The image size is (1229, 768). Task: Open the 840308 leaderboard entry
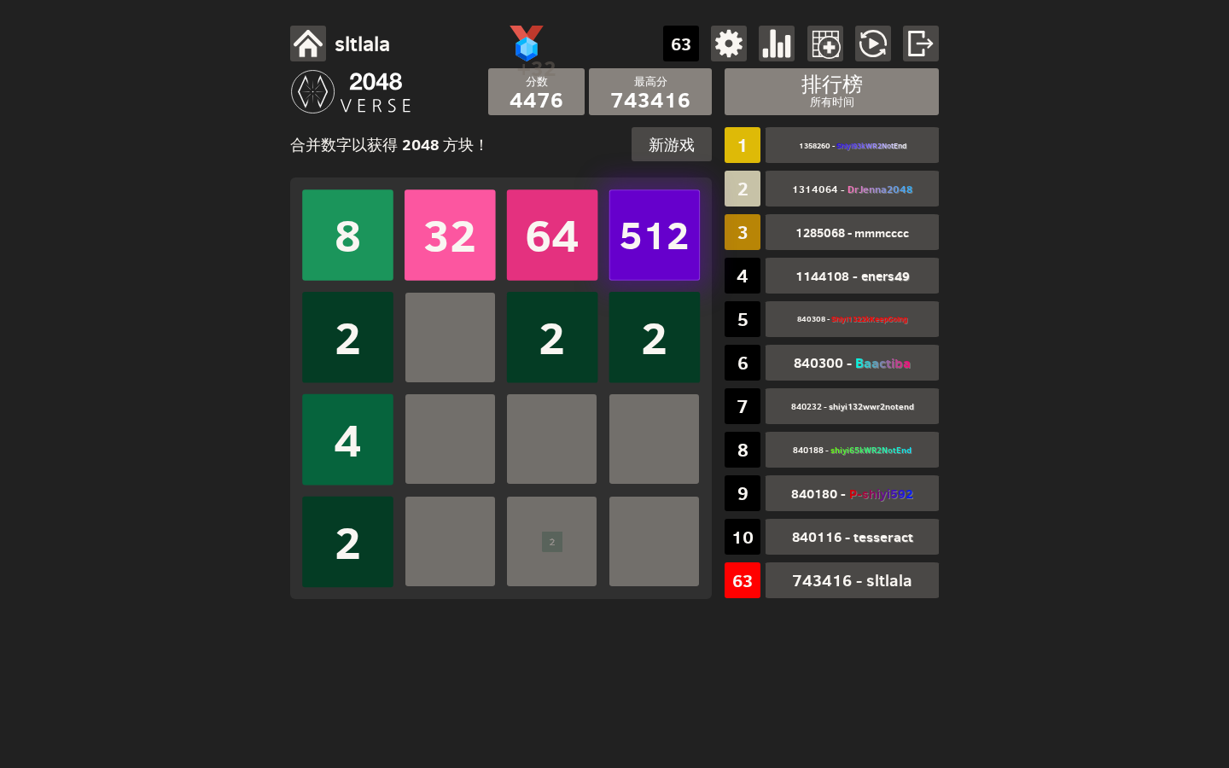852,319
